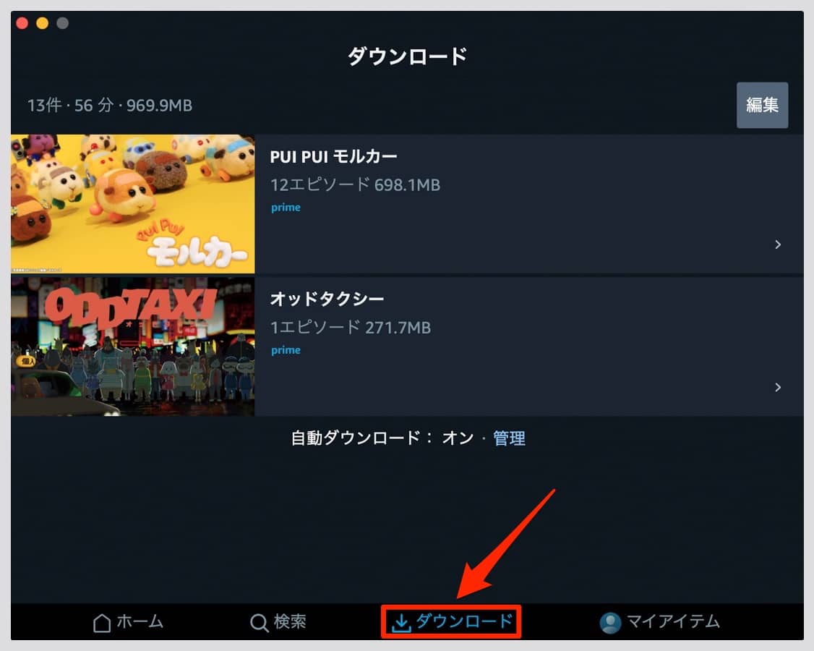Click the 1エピソード 271.7MB text
This screenshot has height=651, width=814.
[351, 328]
